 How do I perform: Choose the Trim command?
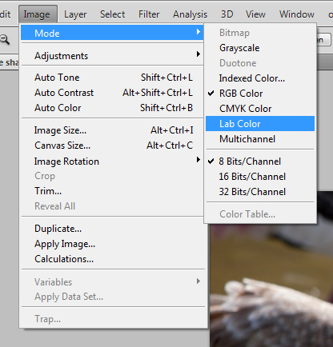112,191
